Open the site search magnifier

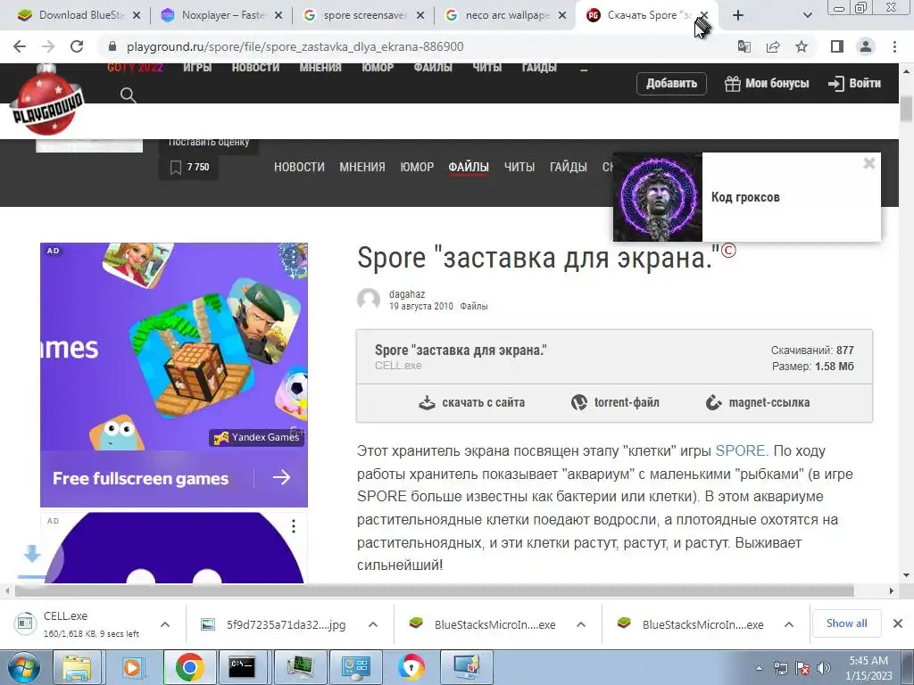pos(129,95)
